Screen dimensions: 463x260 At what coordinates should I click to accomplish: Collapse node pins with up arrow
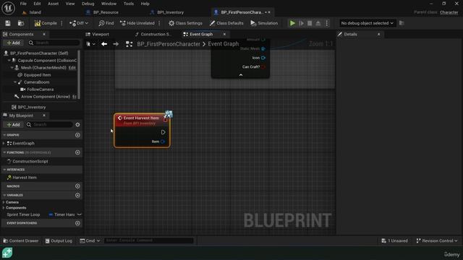pyautogui.click(x=241, y=75)
